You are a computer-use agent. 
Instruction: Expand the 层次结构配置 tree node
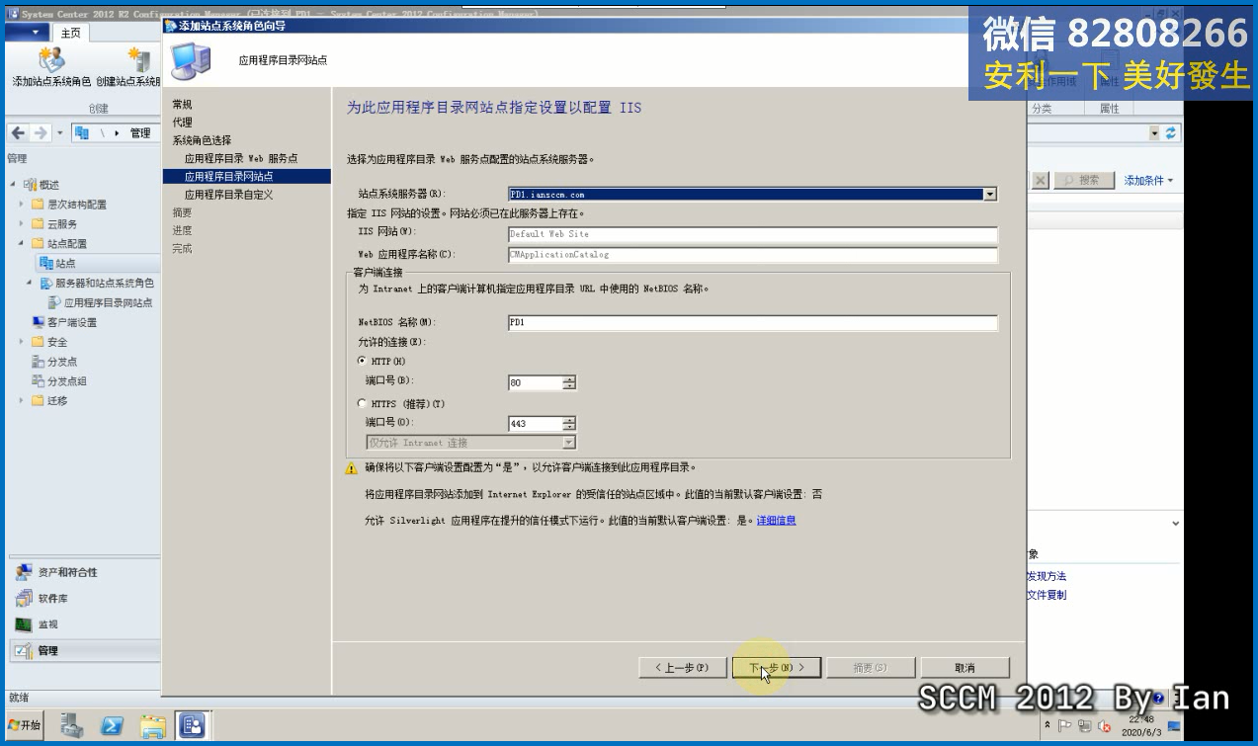click(22, 205)
